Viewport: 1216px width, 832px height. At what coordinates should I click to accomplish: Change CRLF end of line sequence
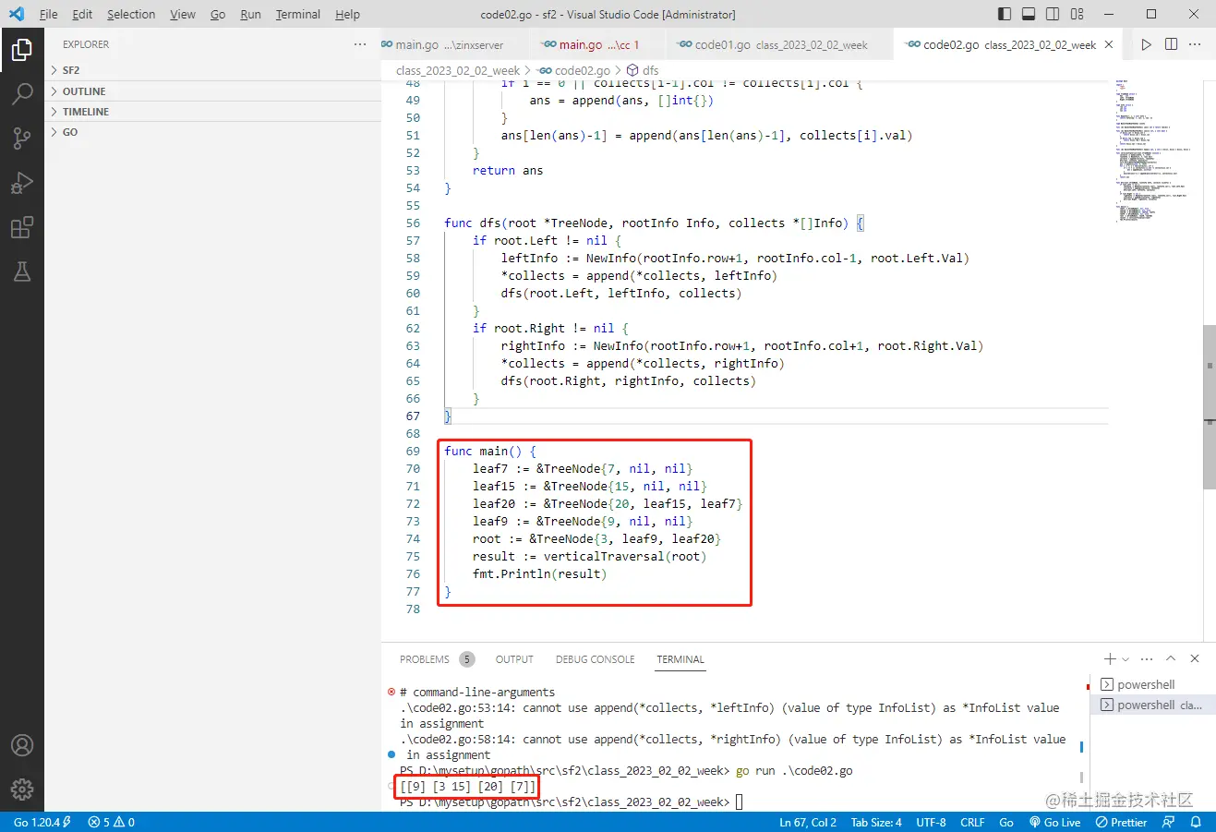tap(972, 822)
